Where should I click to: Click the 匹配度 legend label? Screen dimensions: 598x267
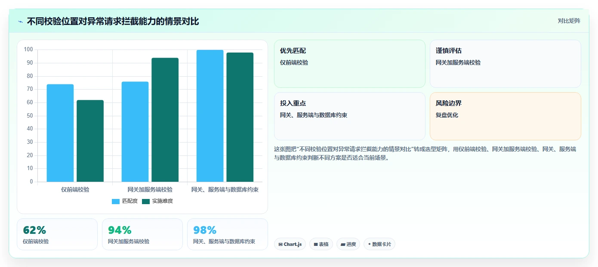click(x=130, y=201)
